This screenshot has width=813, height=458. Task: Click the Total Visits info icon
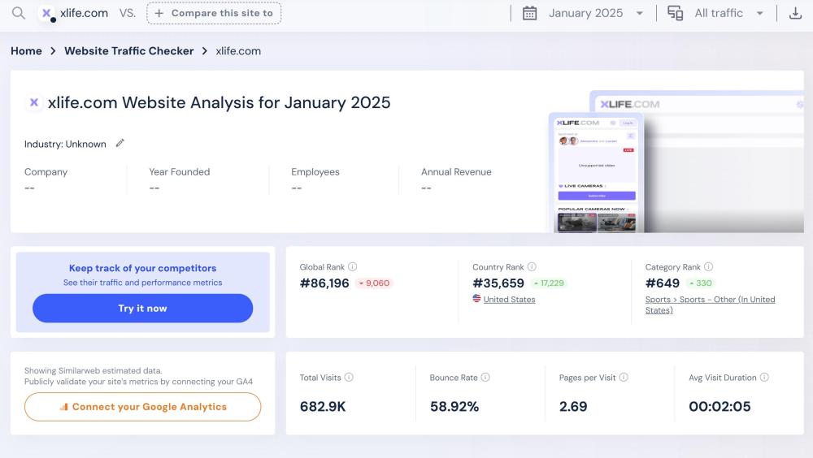(x=349, y=378)
